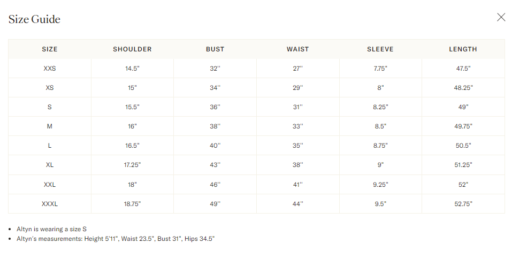
Task: Click the 18" shoulder value for XXL
Action: point(132,184)
